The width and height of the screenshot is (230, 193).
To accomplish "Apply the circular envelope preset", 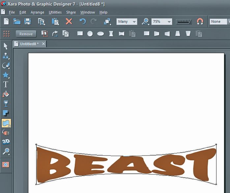I will pos(90,34).
